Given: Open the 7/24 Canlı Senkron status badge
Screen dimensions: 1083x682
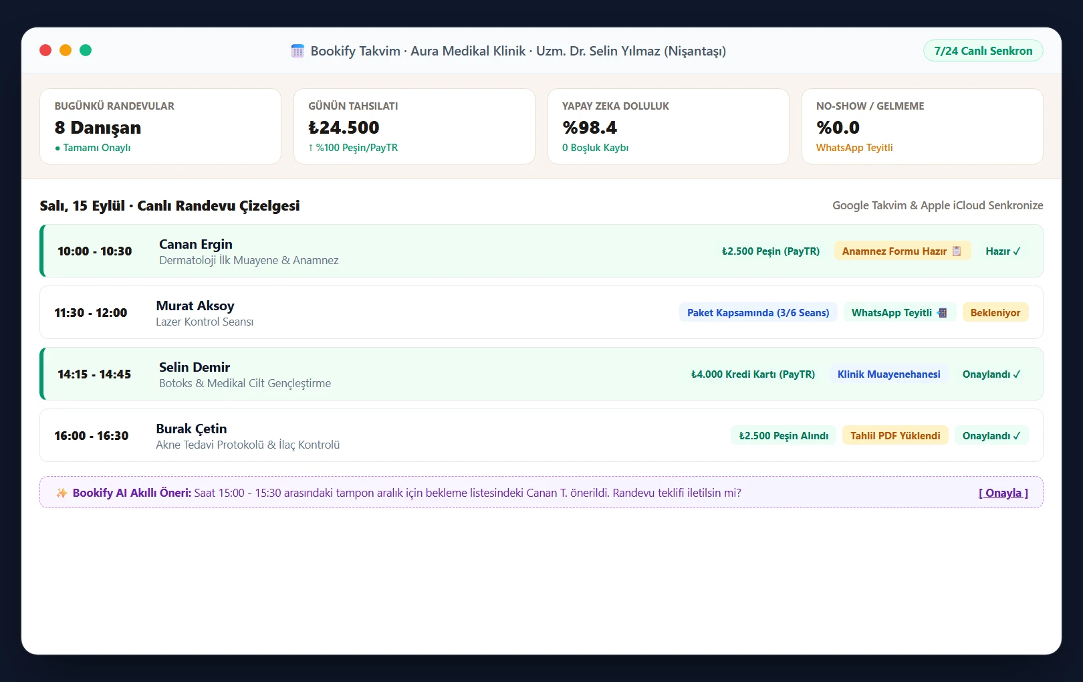Looking at the screenshot, I should [x=983, y=51].
